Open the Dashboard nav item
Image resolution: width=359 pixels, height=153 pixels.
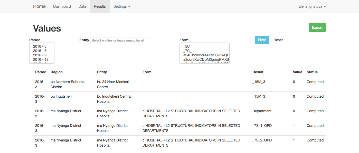coord(62,6)
